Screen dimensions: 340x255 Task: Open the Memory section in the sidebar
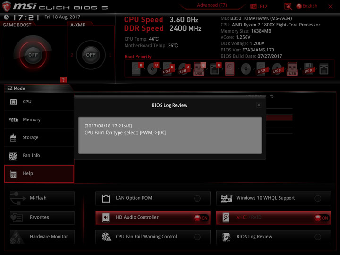[x=39, y=120]
